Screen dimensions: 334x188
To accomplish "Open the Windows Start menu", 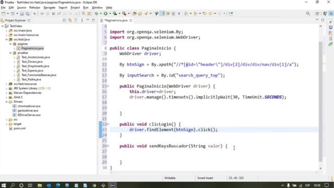I will pyautogui.click(x=4, y=185).
